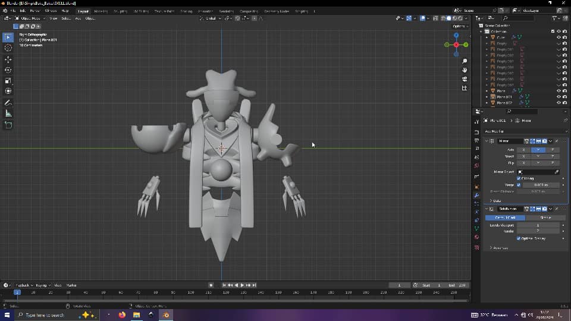Click the Levels Viewport value field
Image resolution: width=571 pixels, height=321 pixels.
tap(538, 225)
